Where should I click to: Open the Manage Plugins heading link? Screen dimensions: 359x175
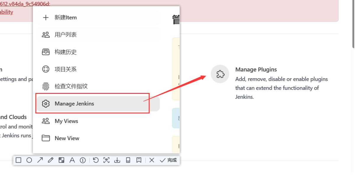pos(256,69)
